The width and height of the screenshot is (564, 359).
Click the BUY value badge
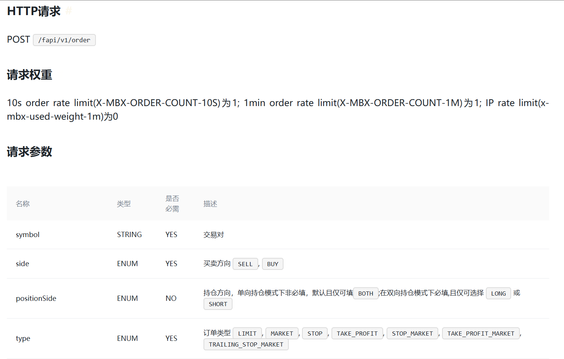click(273, 263)
